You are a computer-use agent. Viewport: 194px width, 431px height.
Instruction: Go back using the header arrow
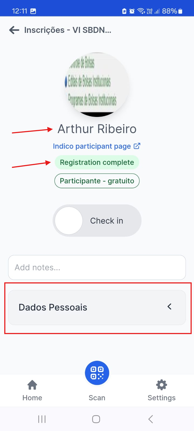14,30
